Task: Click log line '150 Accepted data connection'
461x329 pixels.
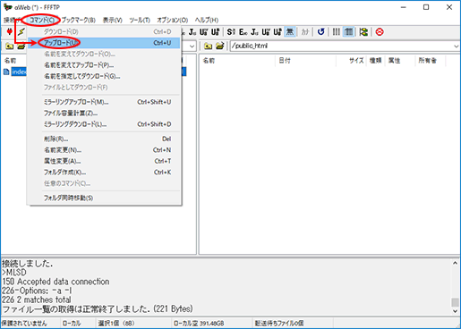Action: pyautogui.click(x=55, y=282)
